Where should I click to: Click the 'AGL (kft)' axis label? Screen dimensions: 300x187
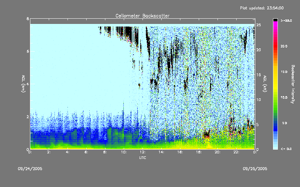(x=265, y=84)
